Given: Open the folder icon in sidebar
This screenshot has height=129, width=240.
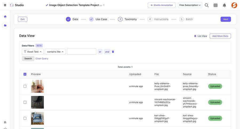Looking at the screenshot, I should pos(5,26).
